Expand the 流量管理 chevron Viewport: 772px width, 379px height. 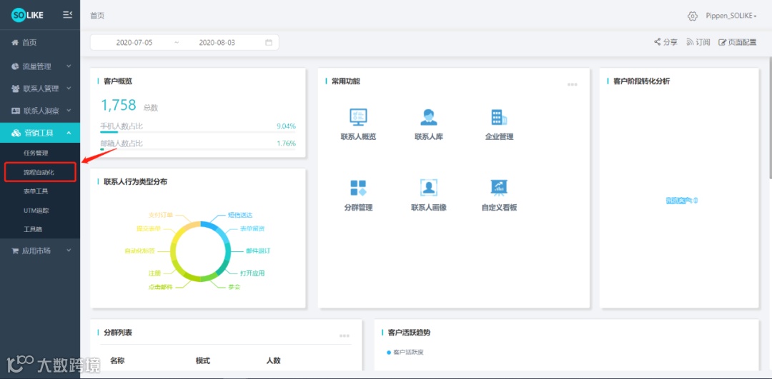tap(69, 66)
